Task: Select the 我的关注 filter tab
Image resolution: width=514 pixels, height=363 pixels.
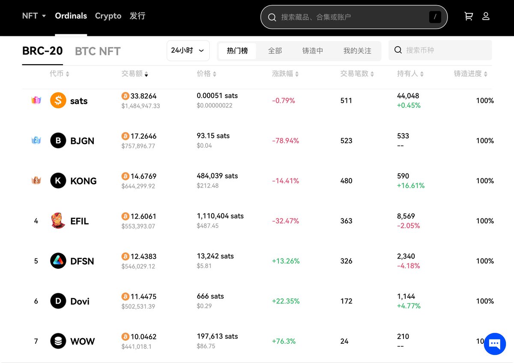Action: [357, 51]
